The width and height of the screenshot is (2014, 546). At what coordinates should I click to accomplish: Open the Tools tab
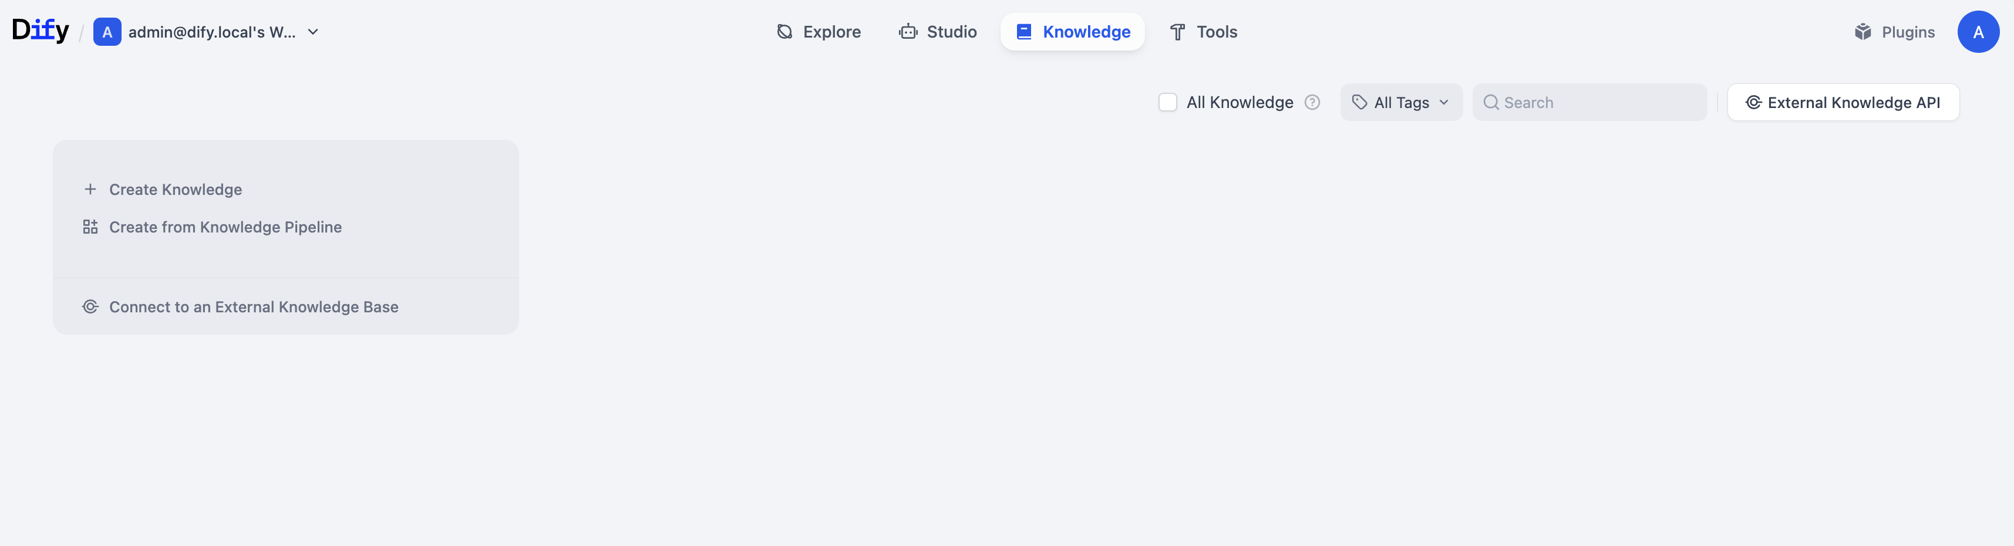point(1203,32)
